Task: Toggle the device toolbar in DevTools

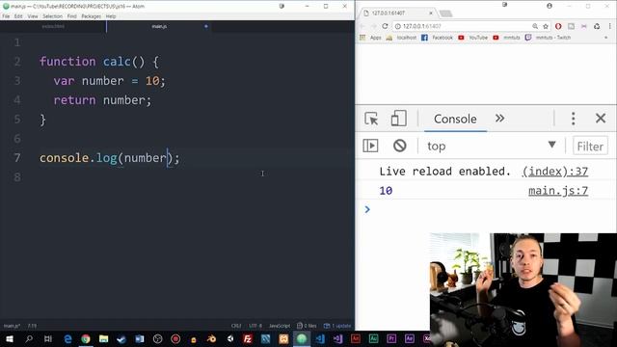Action: coord(398,119)
